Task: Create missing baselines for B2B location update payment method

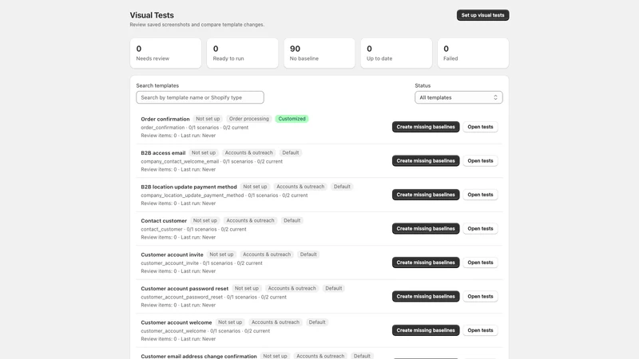Action: (426, 195)
